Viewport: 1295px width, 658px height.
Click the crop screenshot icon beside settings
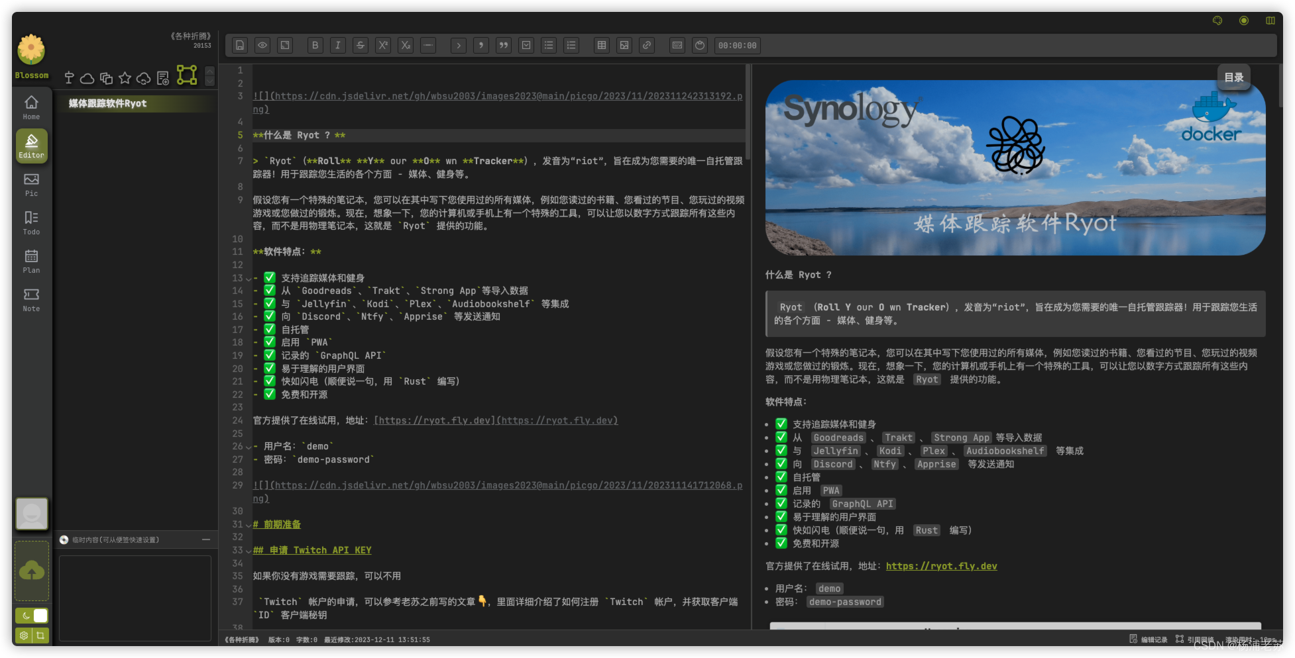coord(40,635)
